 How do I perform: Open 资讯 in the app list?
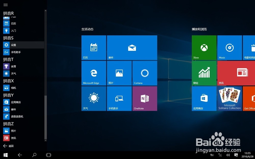23,138
